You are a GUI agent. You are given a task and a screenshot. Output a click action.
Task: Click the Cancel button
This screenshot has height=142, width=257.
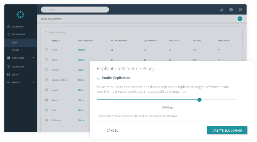[112, 131]
